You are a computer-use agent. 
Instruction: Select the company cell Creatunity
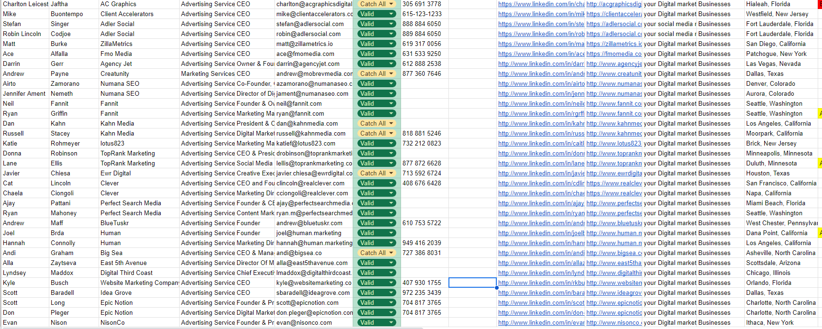click(x=139, y=73)
